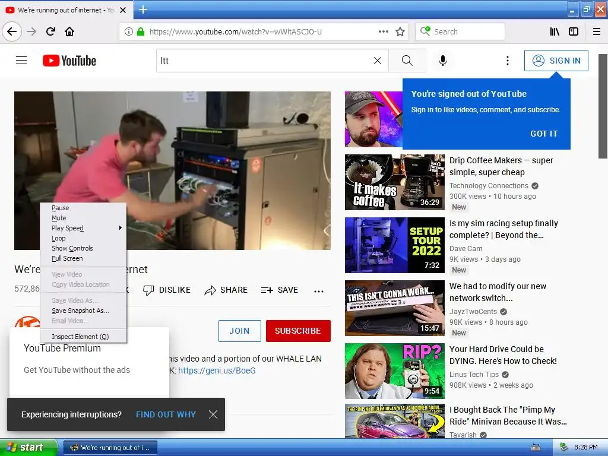Open a new browser tab with plus icon
608x456 pixels.
[143, 9]
